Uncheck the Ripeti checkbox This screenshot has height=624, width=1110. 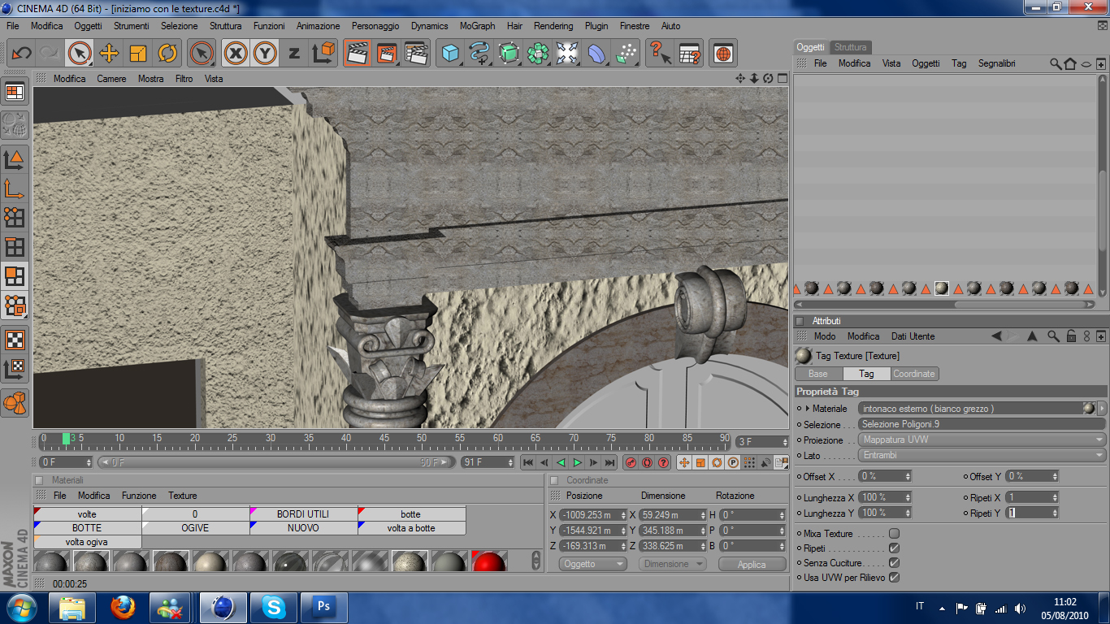894,548
